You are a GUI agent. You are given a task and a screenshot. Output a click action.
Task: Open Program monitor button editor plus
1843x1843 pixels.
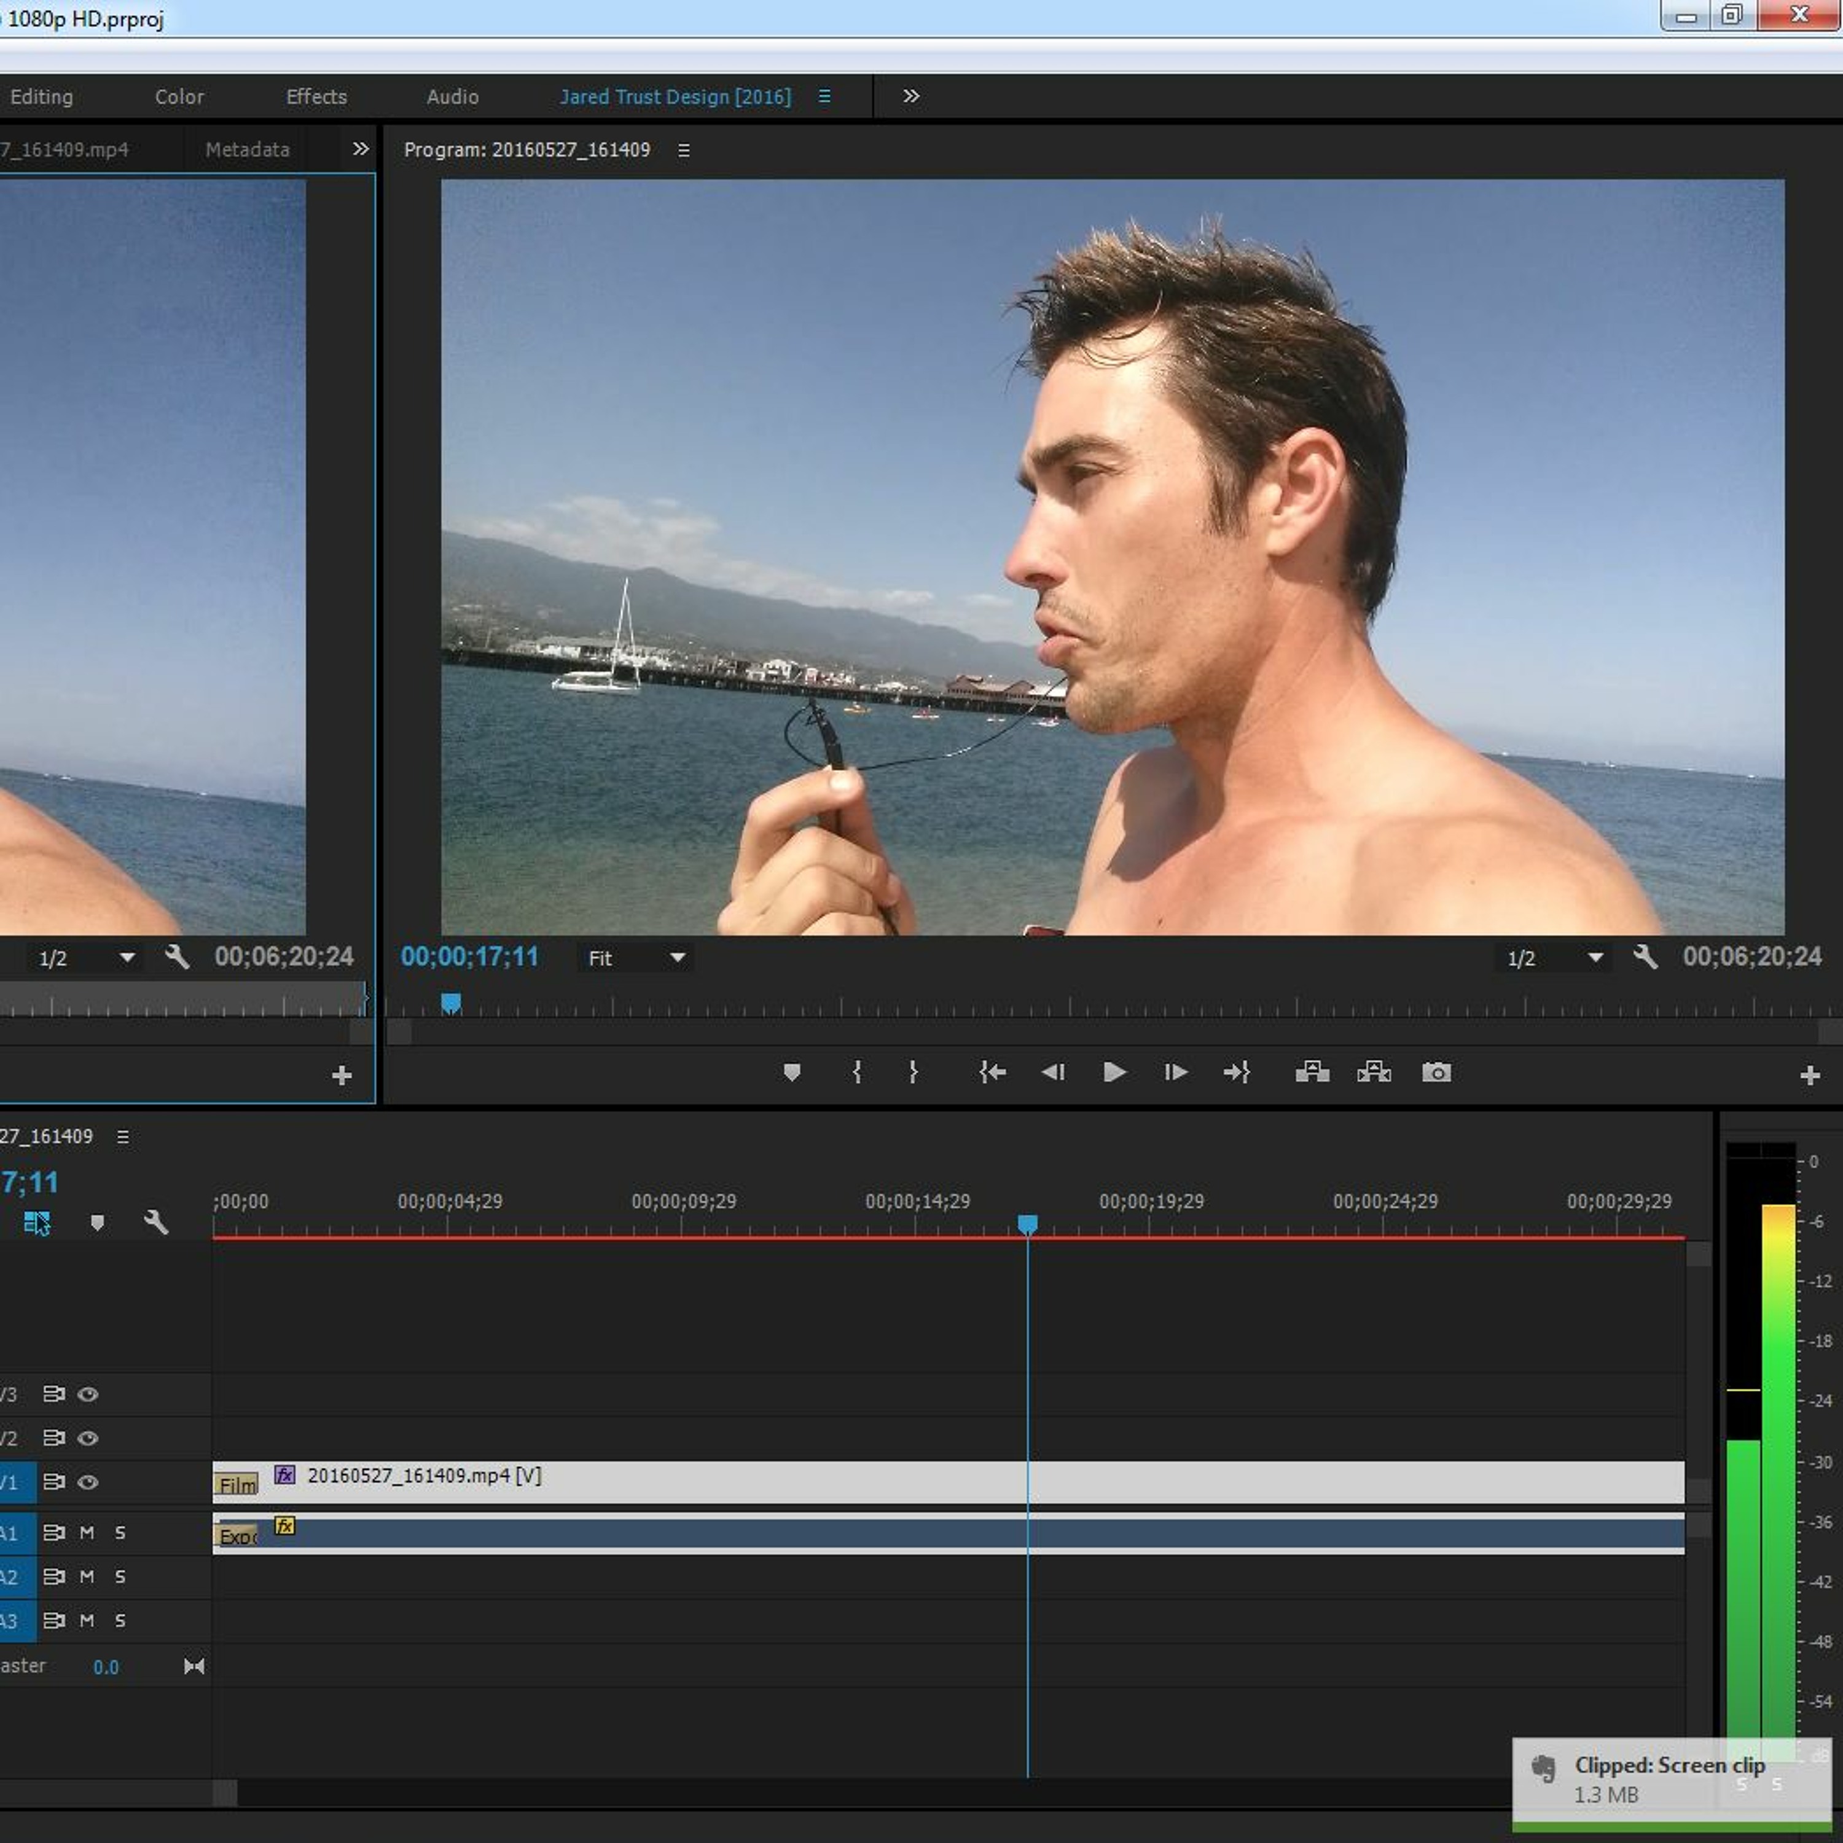click(x=1810, y=1076)
